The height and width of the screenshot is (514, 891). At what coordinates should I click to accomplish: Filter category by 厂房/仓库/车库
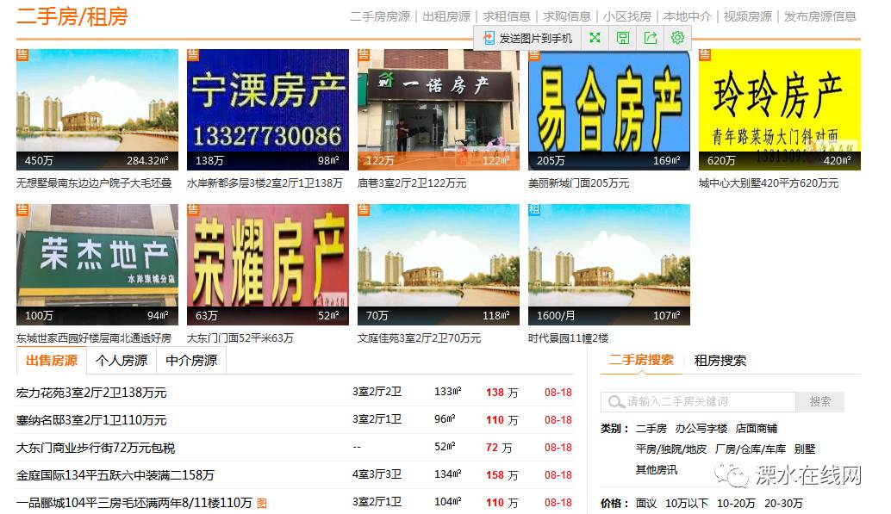pos(750,449)
